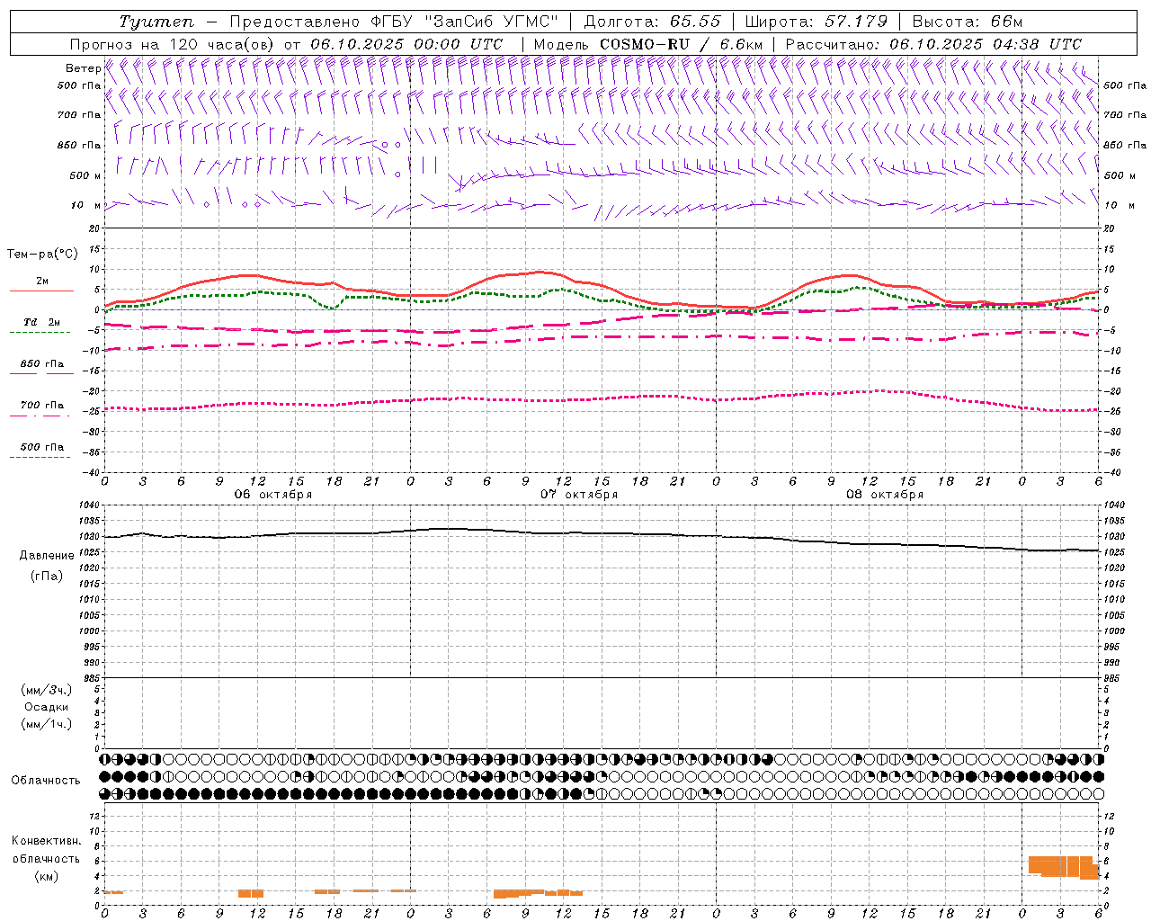Click the left 500 гПа wind level label
This screenshot has width=1151, height=921.
[79, 85]
